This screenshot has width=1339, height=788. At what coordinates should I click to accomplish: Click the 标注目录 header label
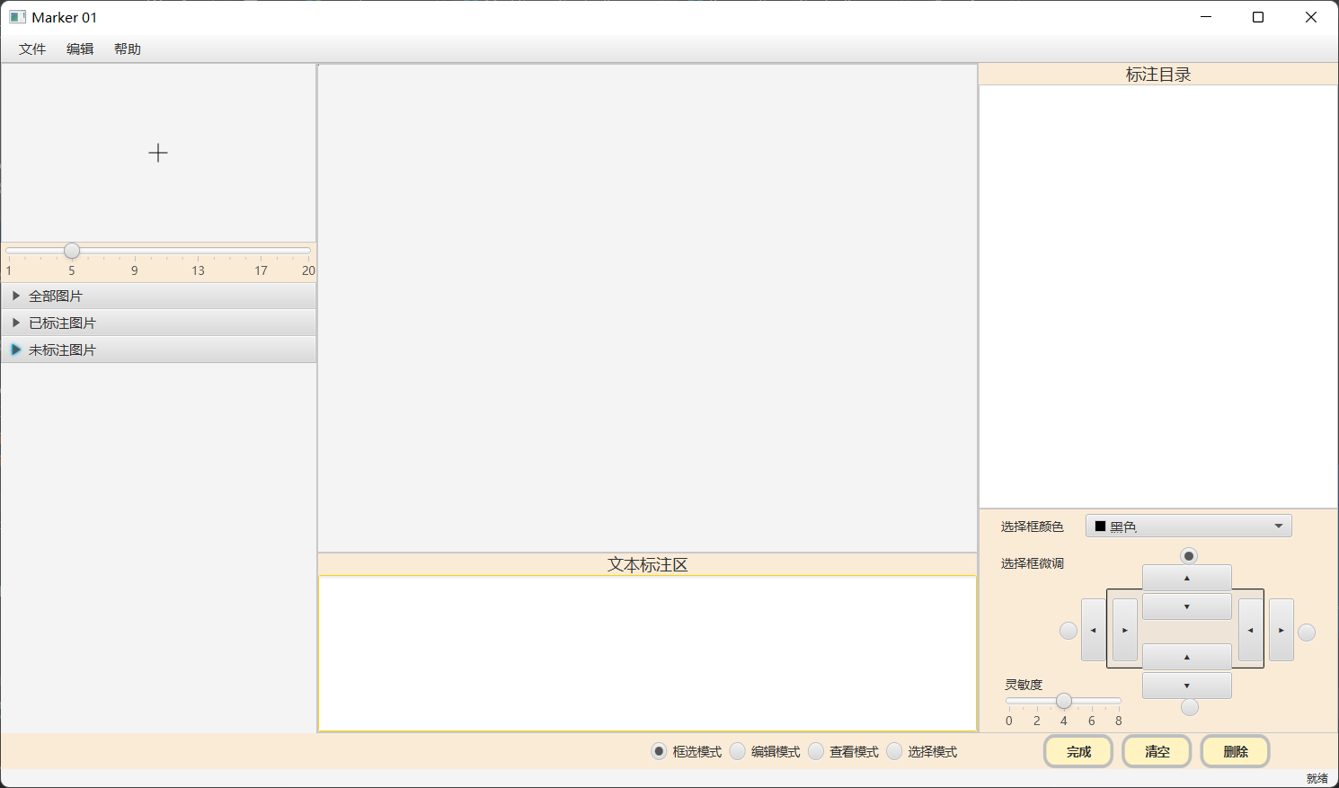tap(1158, 75)
